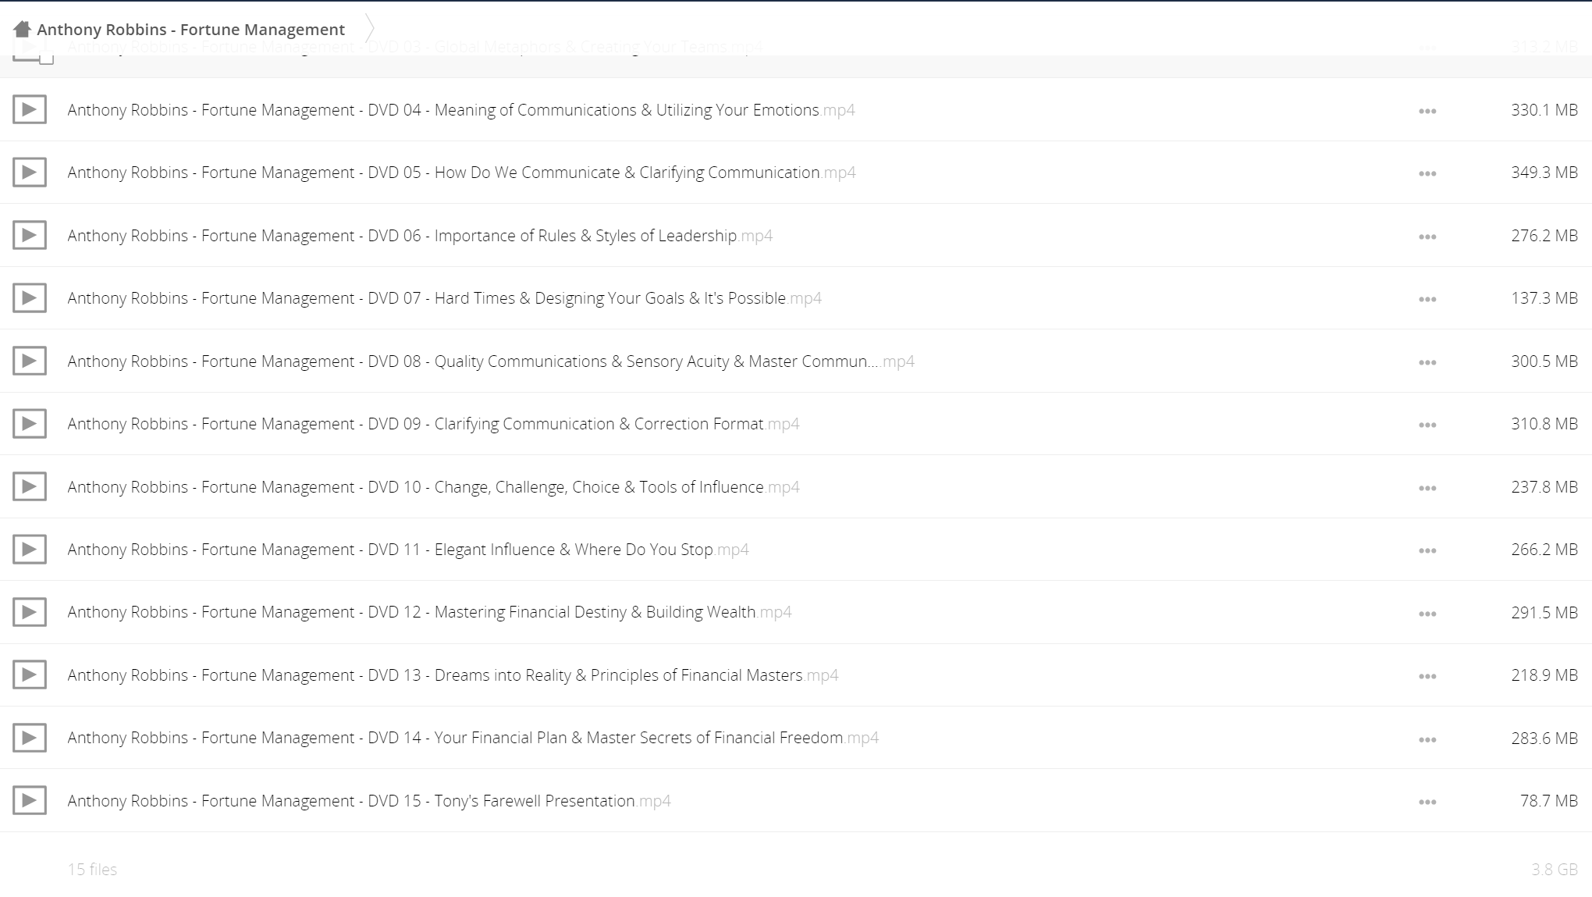
Task: Click the 276.2 MB file size
Action: click(x=1544, y=236)
